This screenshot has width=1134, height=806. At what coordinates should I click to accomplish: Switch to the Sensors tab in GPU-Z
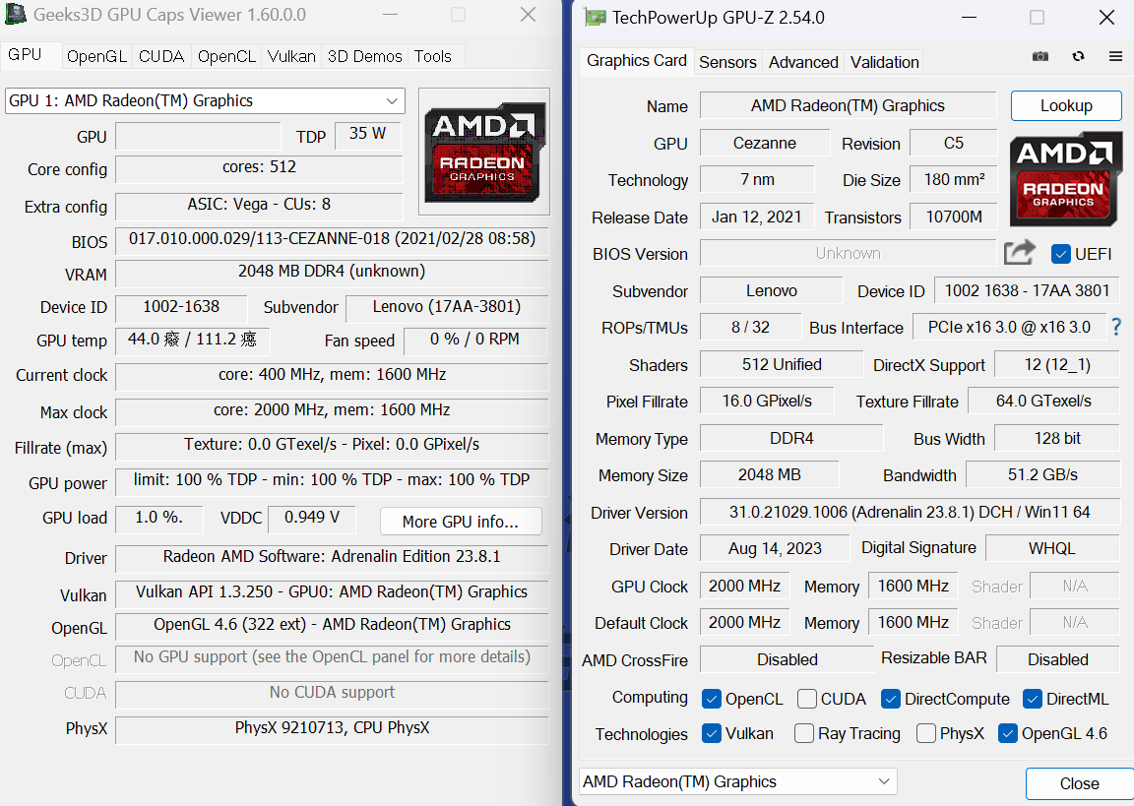[727, 62]
